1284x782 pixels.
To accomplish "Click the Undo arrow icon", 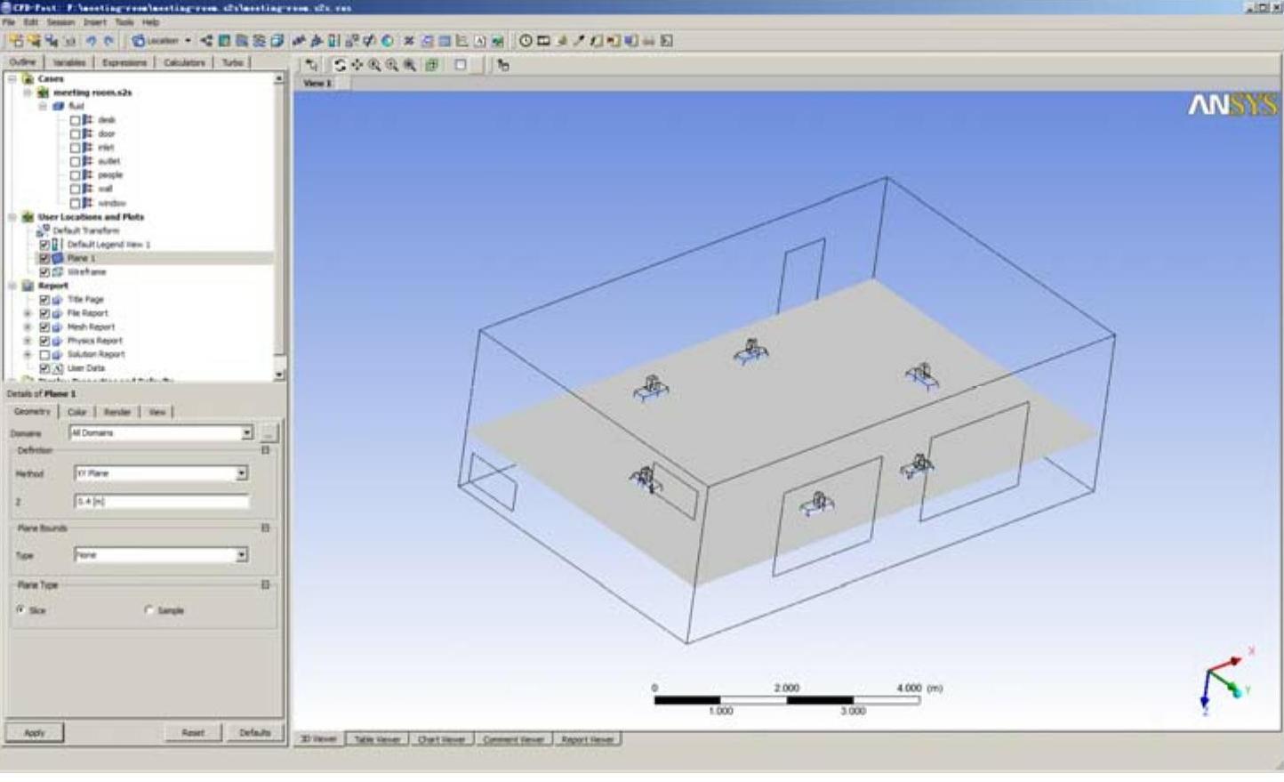I will pyautogui.click(x=91, y=41).
